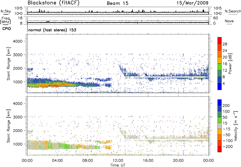Click the gray −15 to 15 Velocity segment
Image resolution: width=241 pixels, height=167 pixels.
(x=220, y=126)
